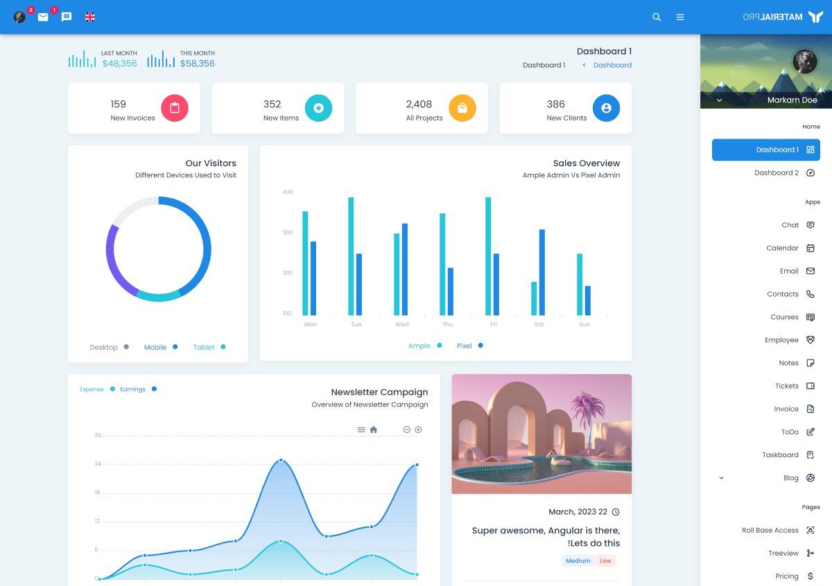
Task: Click the chart zoom in plus icon
Action: tap(418, 429)
